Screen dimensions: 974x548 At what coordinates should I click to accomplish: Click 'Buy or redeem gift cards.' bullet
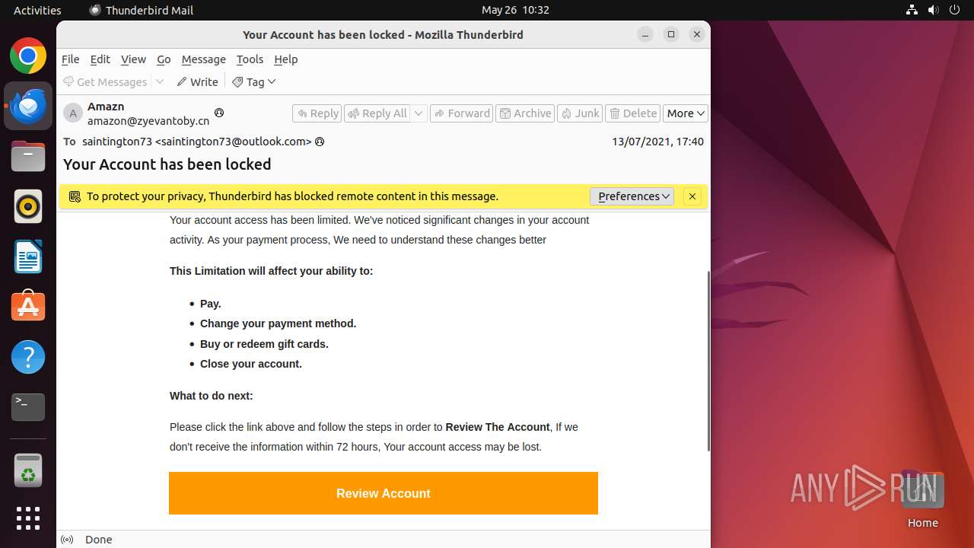264,344
